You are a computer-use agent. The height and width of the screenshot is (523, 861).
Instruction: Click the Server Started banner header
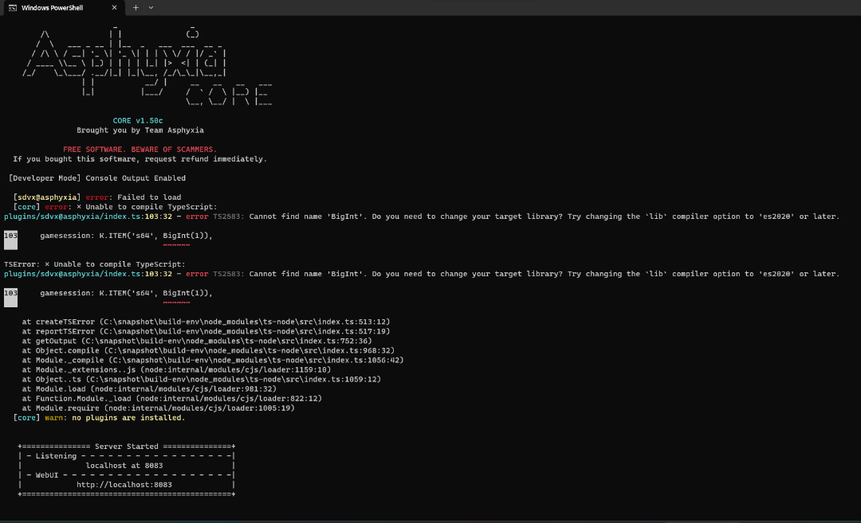tap(126, 447)
